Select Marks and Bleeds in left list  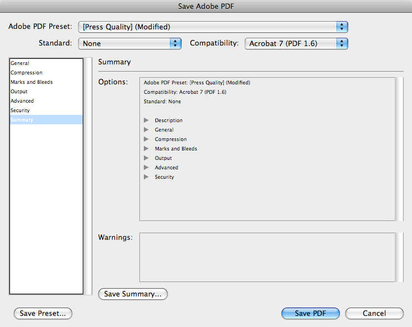tap(46, 82)
